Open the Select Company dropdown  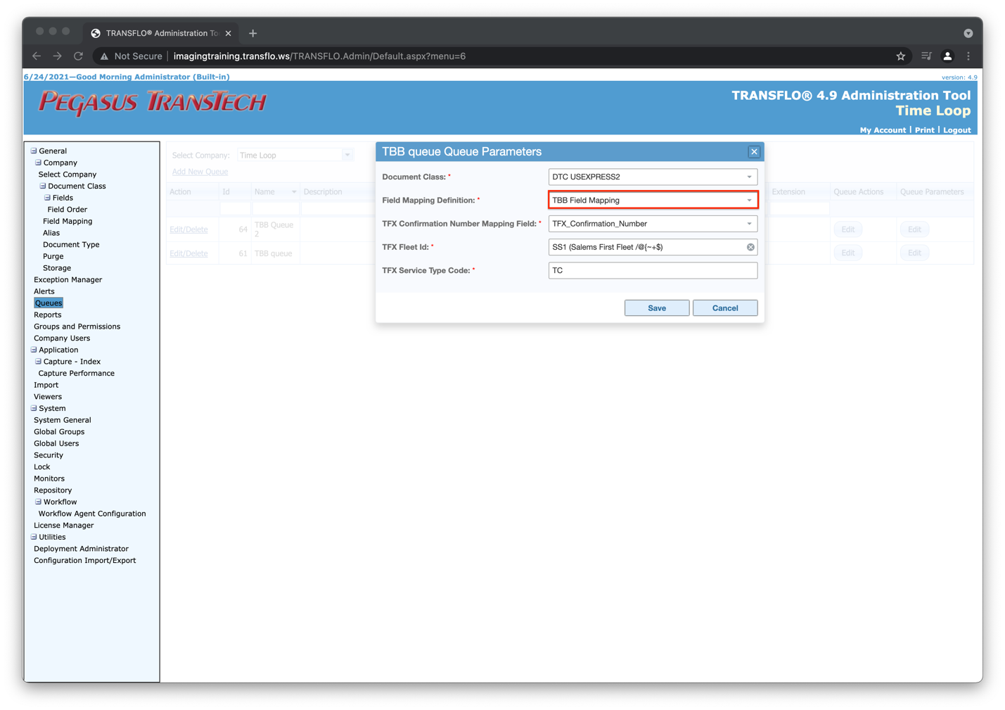pos(347,156)
